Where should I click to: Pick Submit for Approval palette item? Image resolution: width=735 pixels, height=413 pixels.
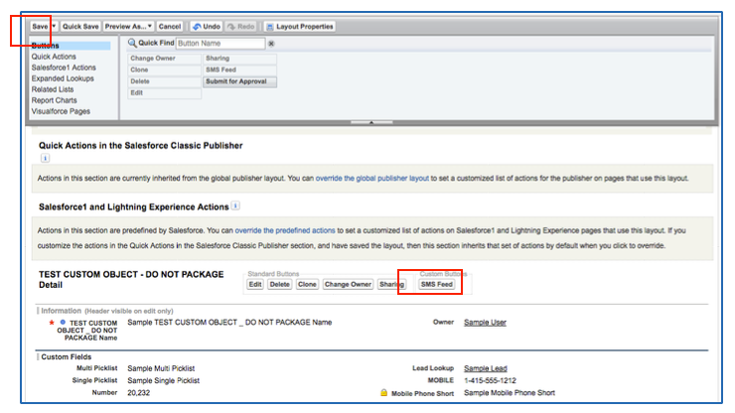[239, 81]
